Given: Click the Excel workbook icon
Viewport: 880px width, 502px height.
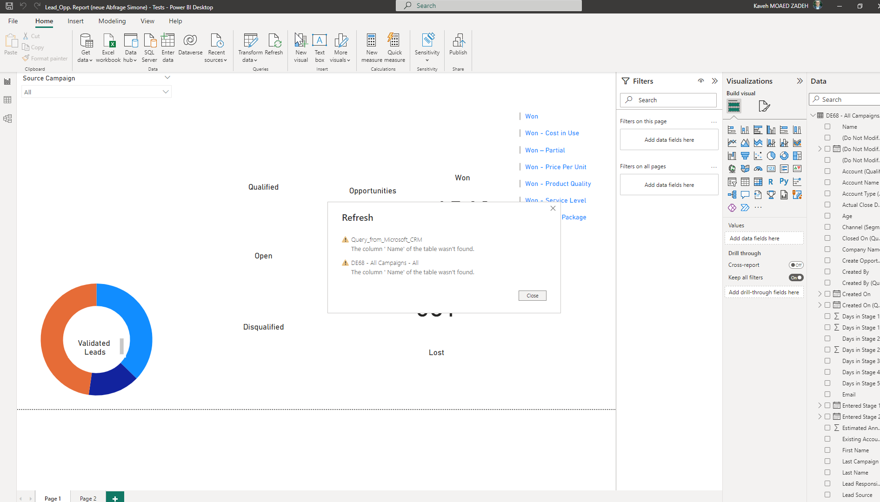Looking at the screenshot, I should click(108, 48).
